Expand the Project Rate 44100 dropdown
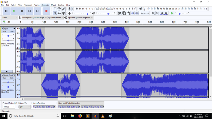This screenshot has width=212, height=119. coord(9,107)
